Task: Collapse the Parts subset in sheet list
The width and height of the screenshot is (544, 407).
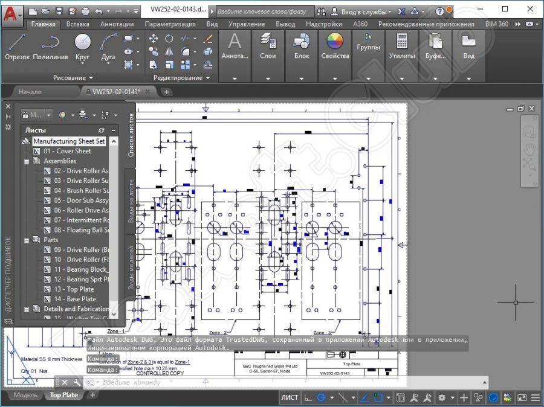Action: [x=27, y=240]
